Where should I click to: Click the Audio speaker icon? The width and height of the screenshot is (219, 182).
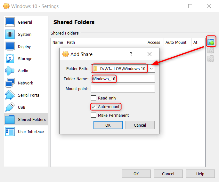10,71
